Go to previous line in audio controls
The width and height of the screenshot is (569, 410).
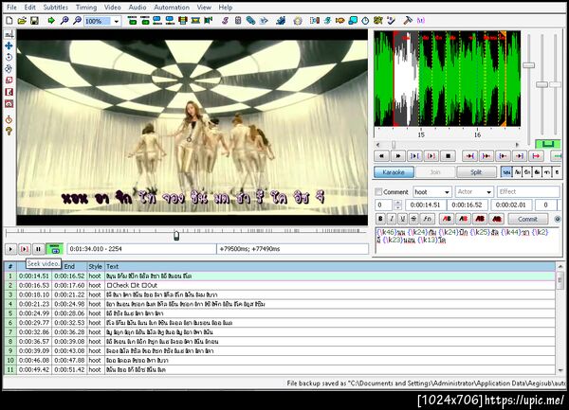381,156
